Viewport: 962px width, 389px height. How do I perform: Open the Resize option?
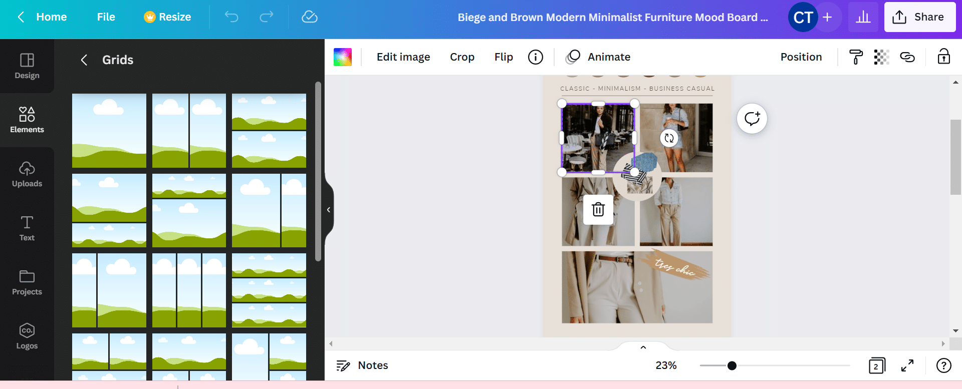pos(167,17)
